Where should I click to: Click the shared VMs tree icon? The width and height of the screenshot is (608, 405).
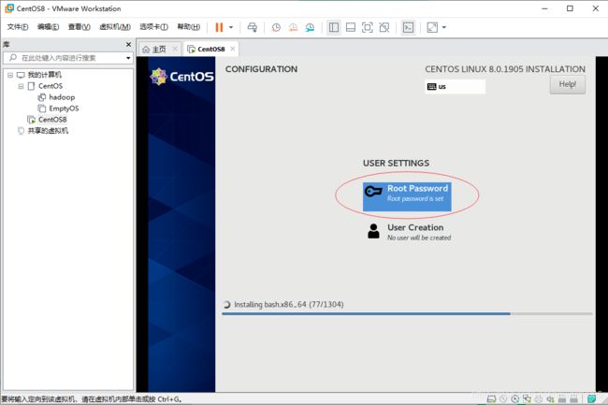coord(21,131)
